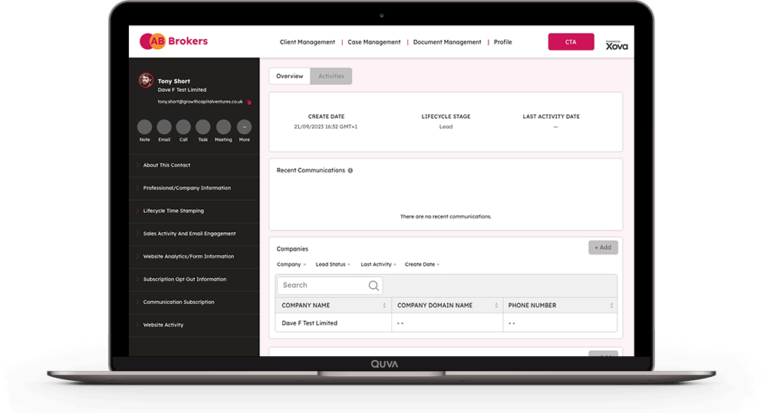Open Tony Short's avatar photo
The image size is (767, 413).
point(146,80)
